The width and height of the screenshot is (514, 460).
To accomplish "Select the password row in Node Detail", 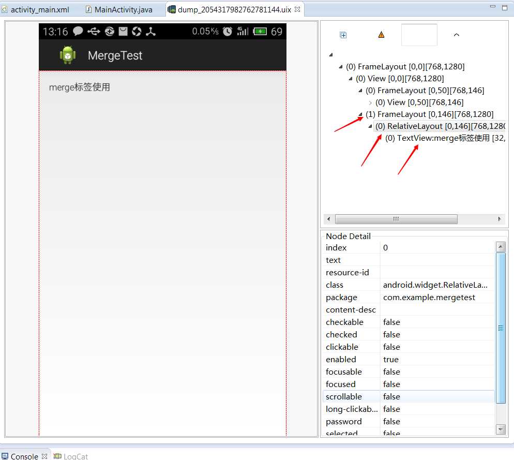I will tap(409, 421).
